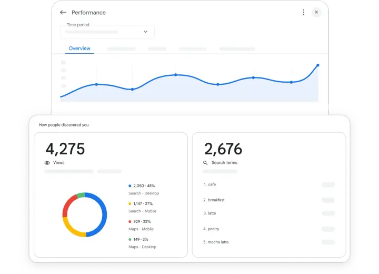Select search term '2. breakfast'

click(214, 200)
